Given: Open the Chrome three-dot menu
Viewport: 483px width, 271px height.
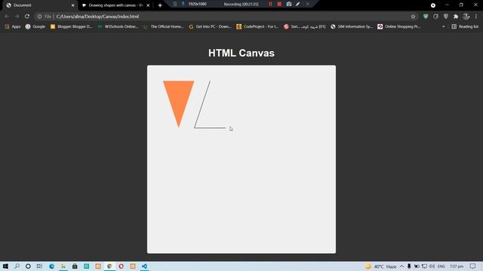Looking at the screenshot, I should 476,17.
